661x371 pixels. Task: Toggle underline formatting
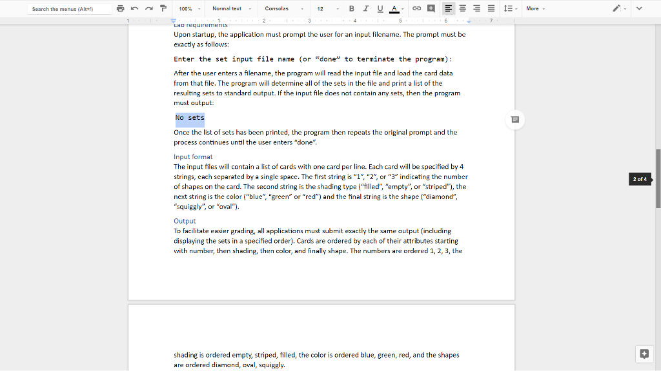tap(380, 8)
